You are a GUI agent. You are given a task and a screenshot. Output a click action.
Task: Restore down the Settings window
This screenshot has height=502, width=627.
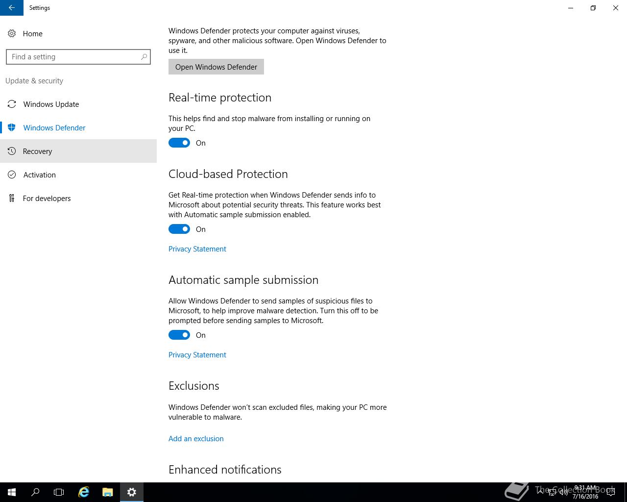coord(593,8)
